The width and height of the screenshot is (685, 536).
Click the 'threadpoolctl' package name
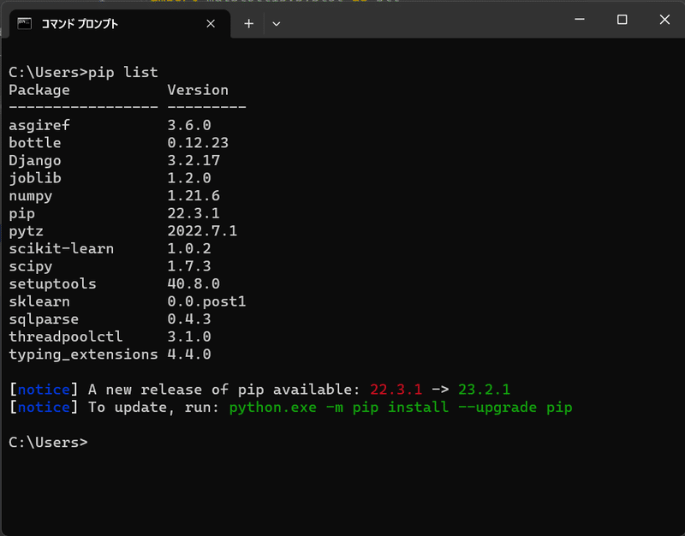[66, 336]
